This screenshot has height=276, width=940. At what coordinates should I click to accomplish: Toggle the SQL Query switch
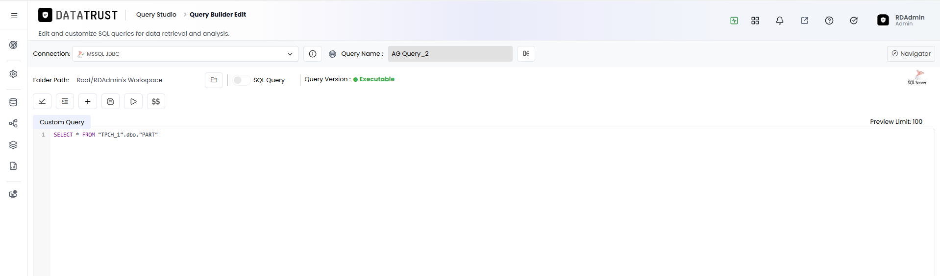[x=241, y=80]
